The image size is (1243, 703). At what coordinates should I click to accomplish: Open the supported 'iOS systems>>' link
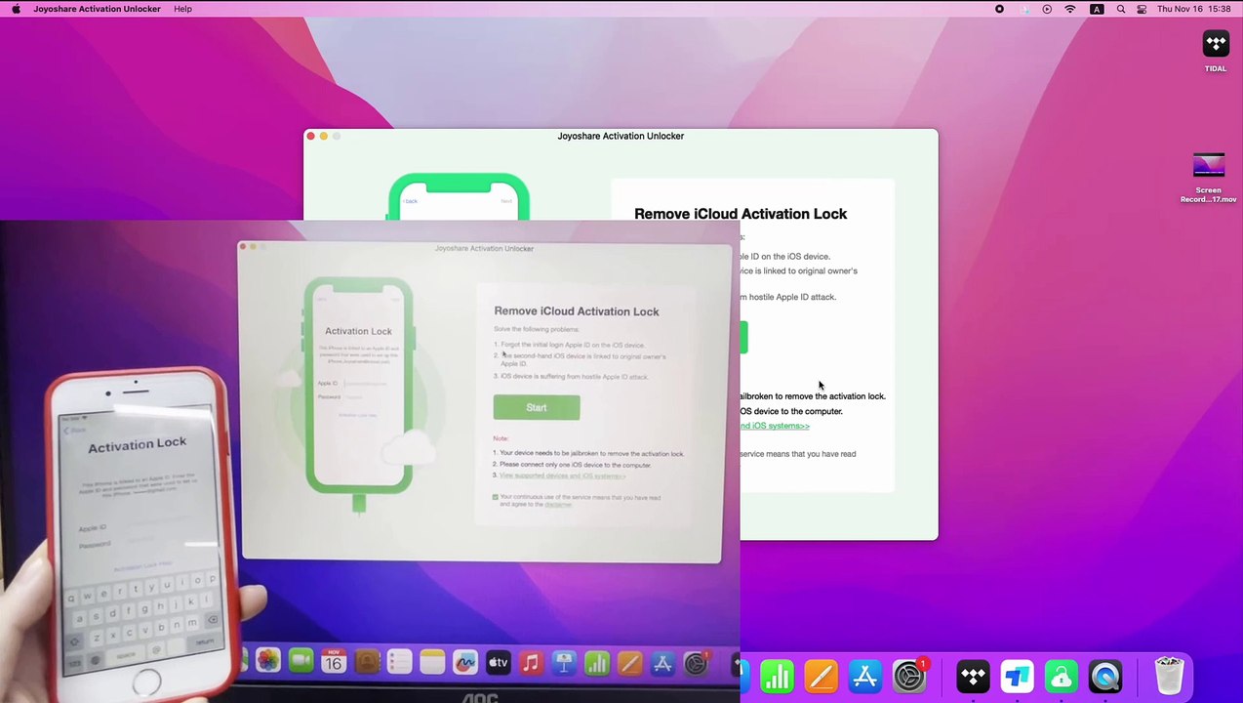click(x=775, y=426)
